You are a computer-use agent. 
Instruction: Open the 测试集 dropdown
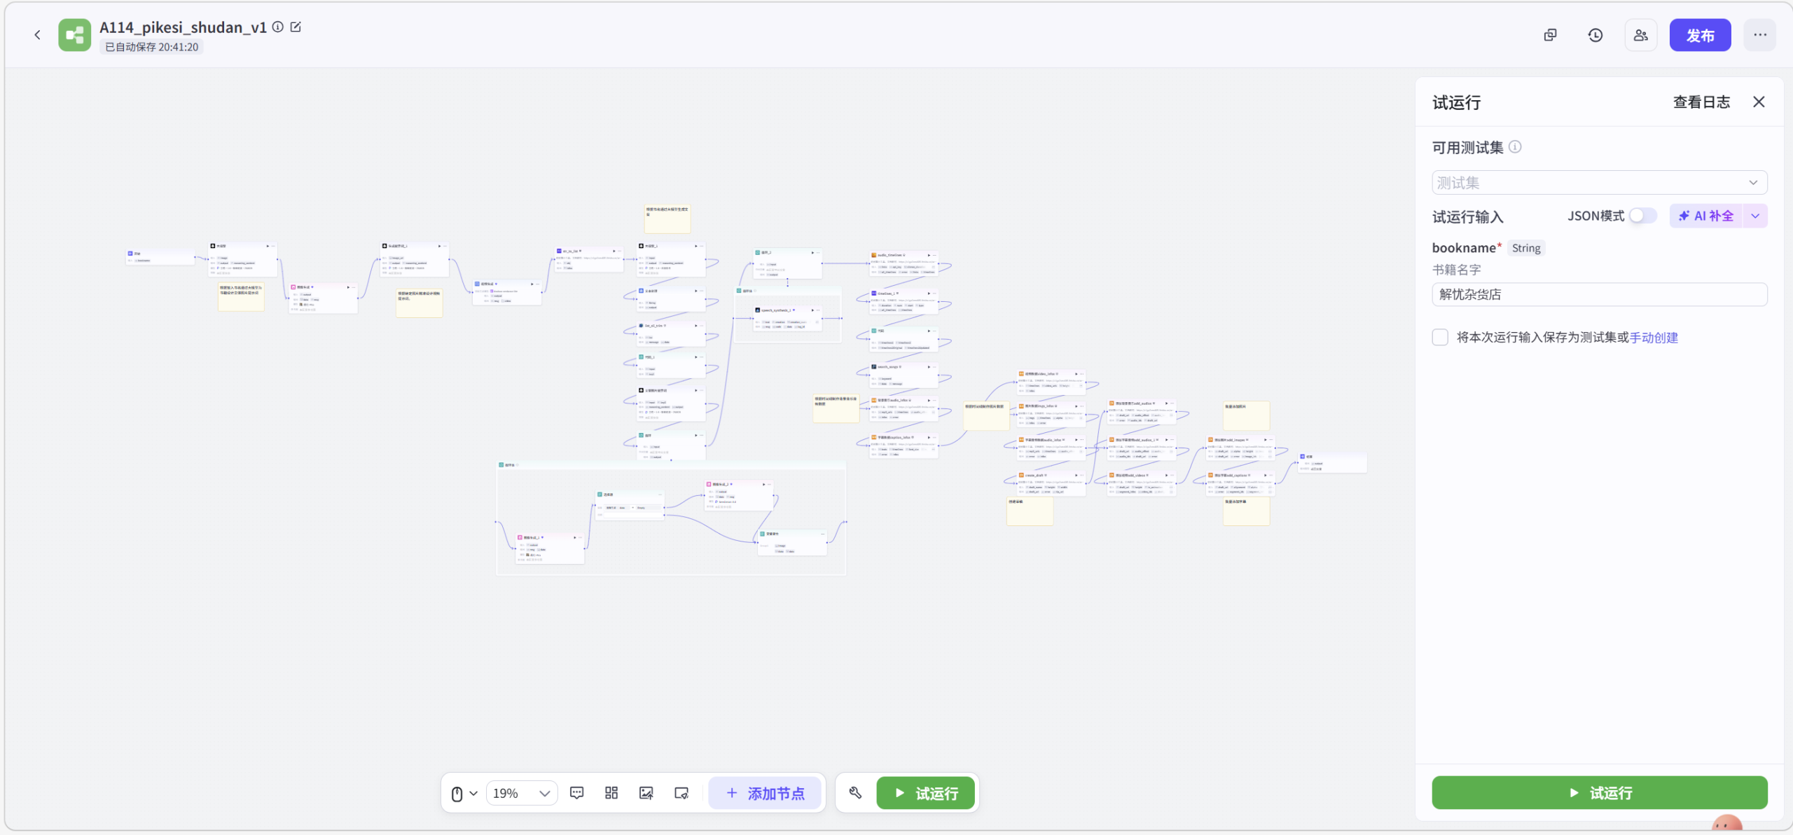click(1599, 183)
